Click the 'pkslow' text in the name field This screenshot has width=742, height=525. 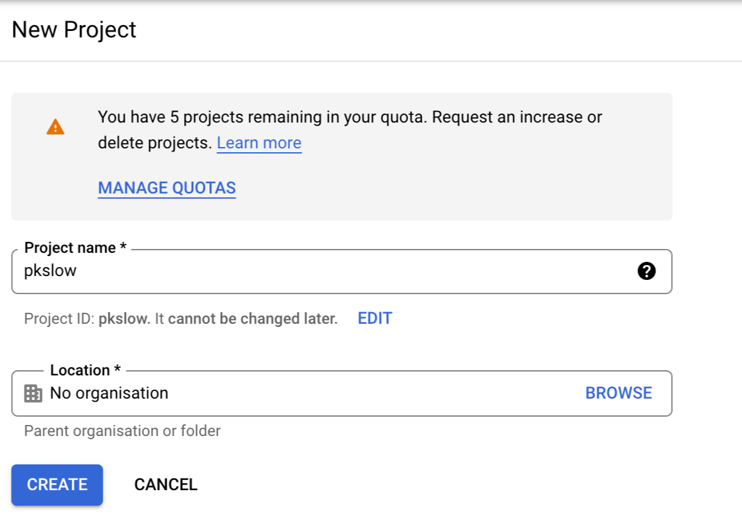coord(50,271)
